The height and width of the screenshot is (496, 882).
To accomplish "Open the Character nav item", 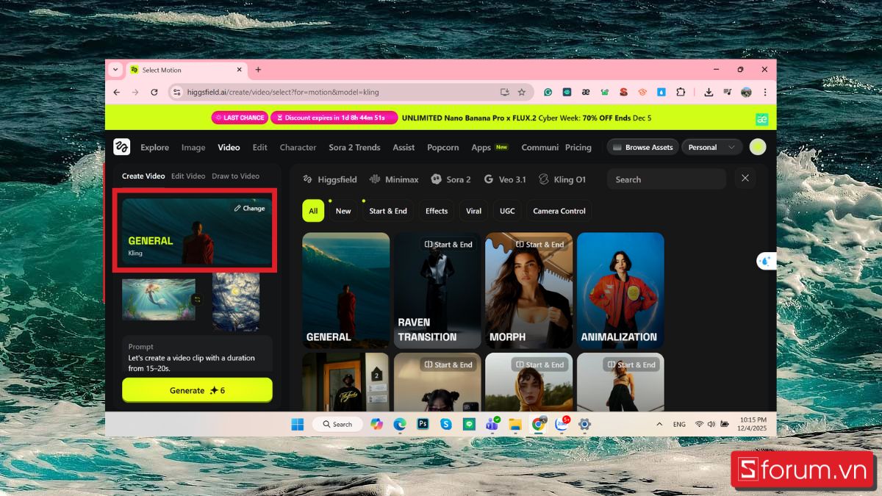I will [298, 147].
